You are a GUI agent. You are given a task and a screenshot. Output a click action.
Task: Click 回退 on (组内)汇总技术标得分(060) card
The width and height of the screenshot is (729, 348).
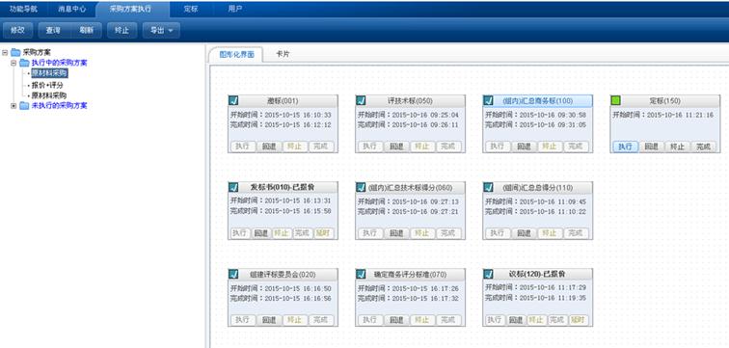[396, 232]
